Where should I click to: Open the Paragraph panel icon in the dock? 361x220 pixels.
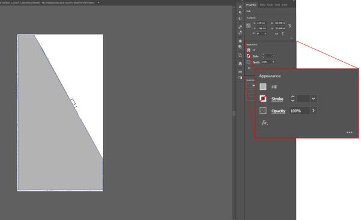[240, 13]
